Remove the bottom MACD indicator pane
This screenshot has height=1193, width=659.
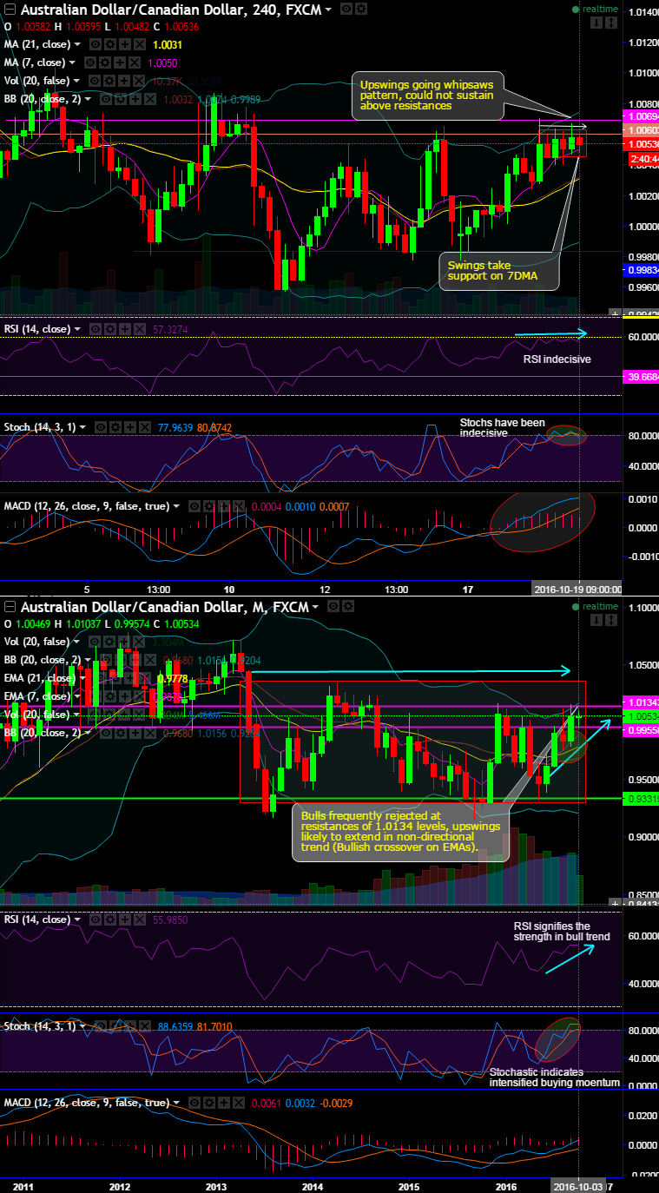[238, 1103]
